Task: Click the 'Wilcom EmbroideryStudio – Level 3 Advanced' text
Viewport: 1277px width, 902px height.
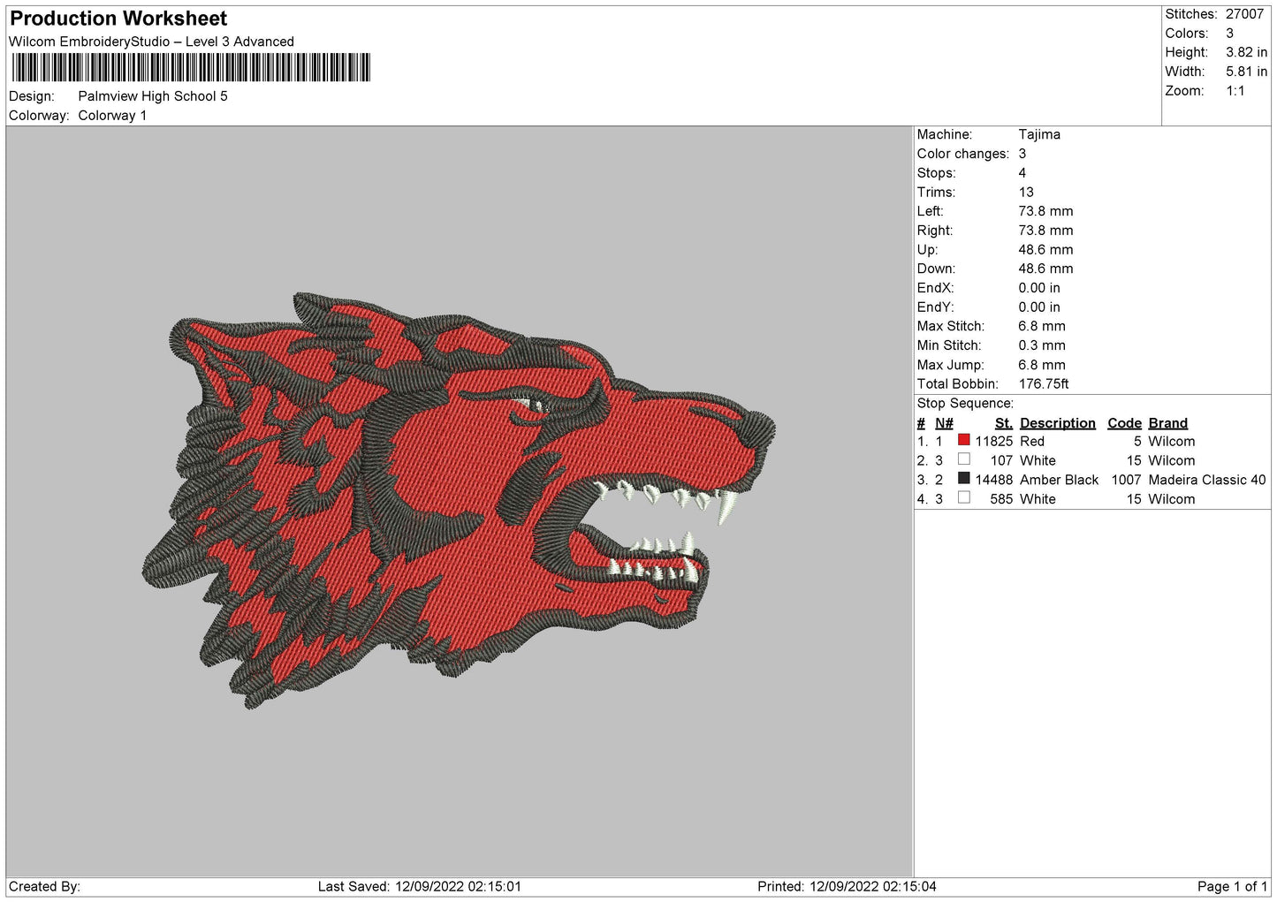Action: point(151,42)
